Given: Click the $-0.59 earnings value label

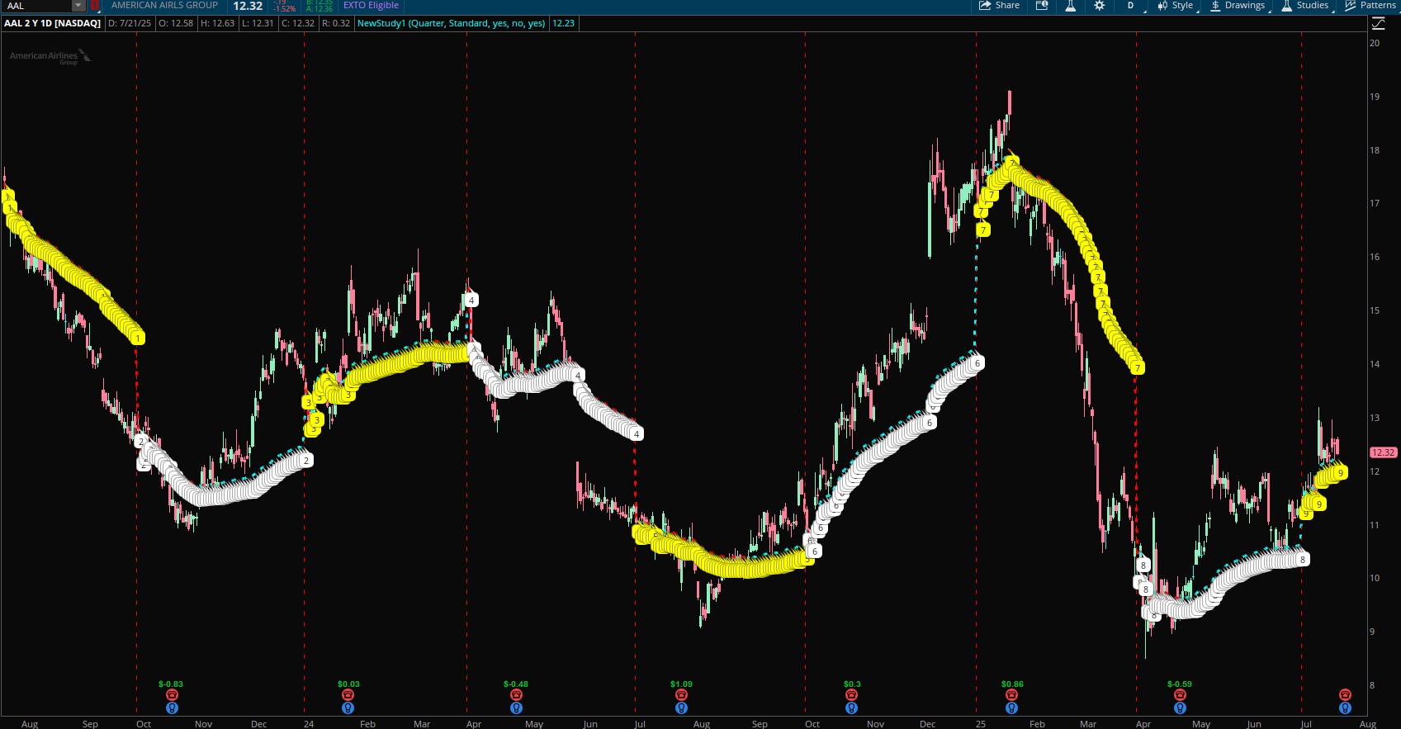Looking at the screenshot, I should point(1180,684).
